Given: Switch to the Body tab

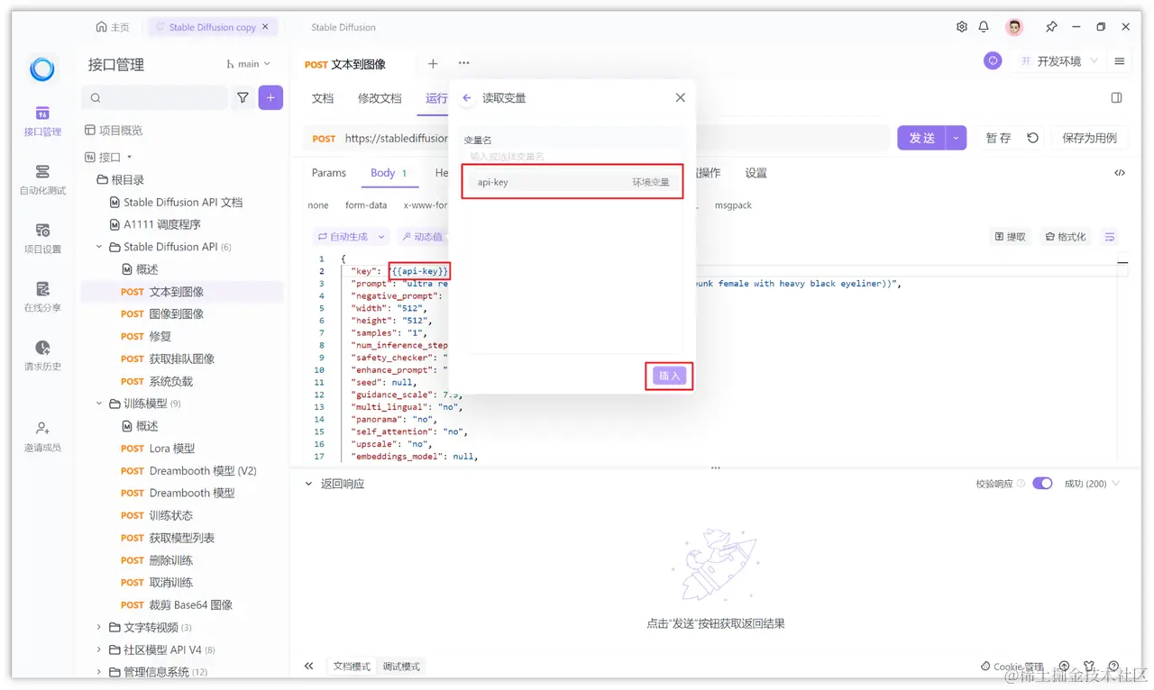Looking at the screenshot, I should pos(389,173).
